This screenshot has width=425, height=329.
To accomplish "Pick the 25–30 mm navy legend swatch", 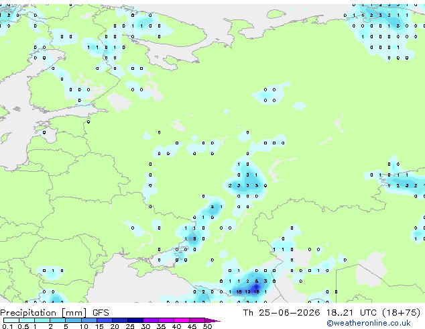I will pyautogui.click(x=135, y=320).
